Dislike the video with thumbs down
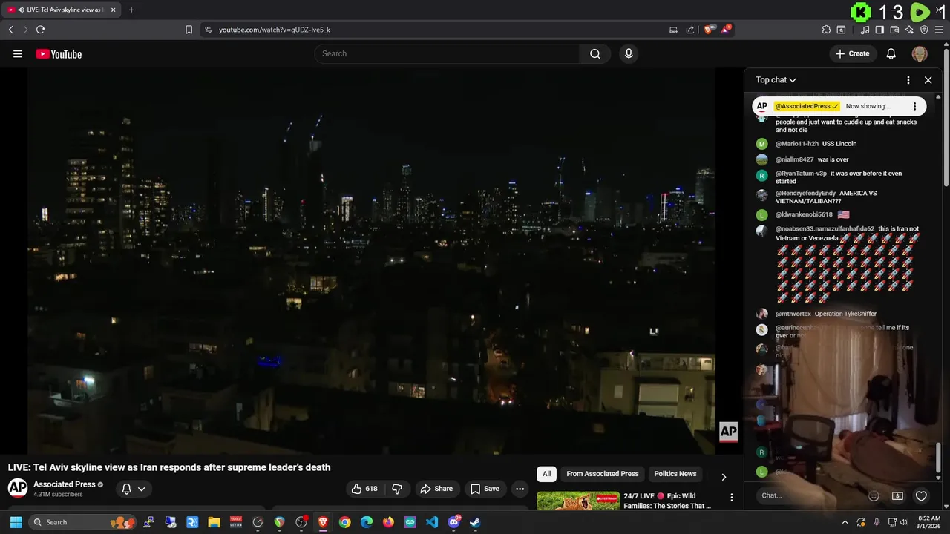Image resolution: width=950 pixels, height=534 pixels. (397, 489)
